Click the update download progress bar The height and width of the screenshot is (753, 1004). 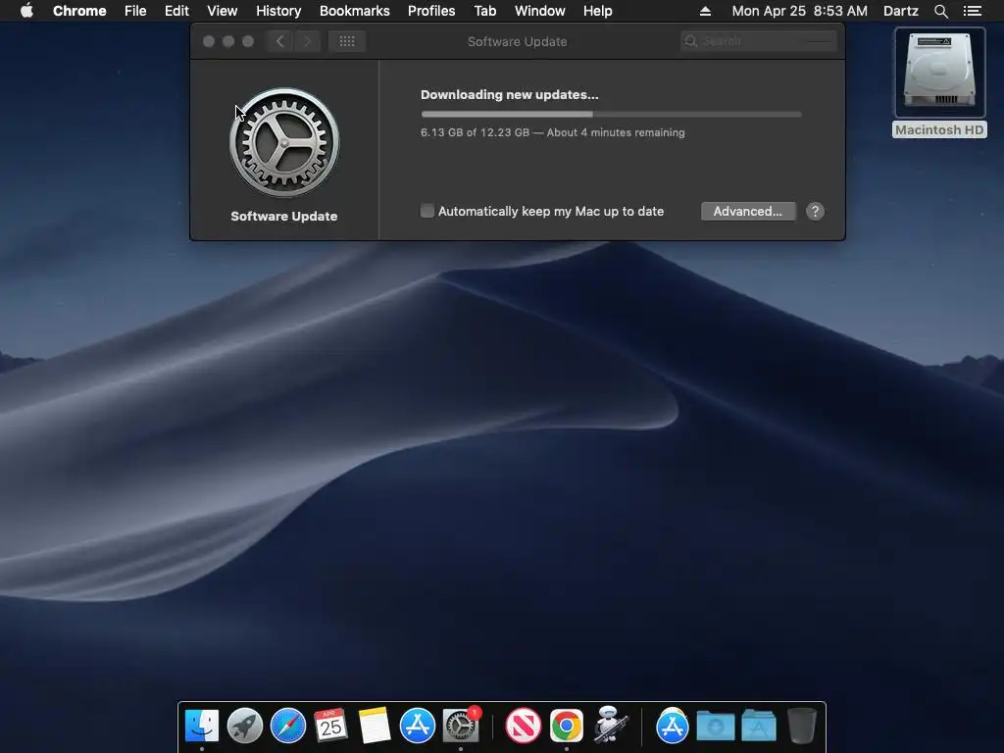click(x=611, y=114)
